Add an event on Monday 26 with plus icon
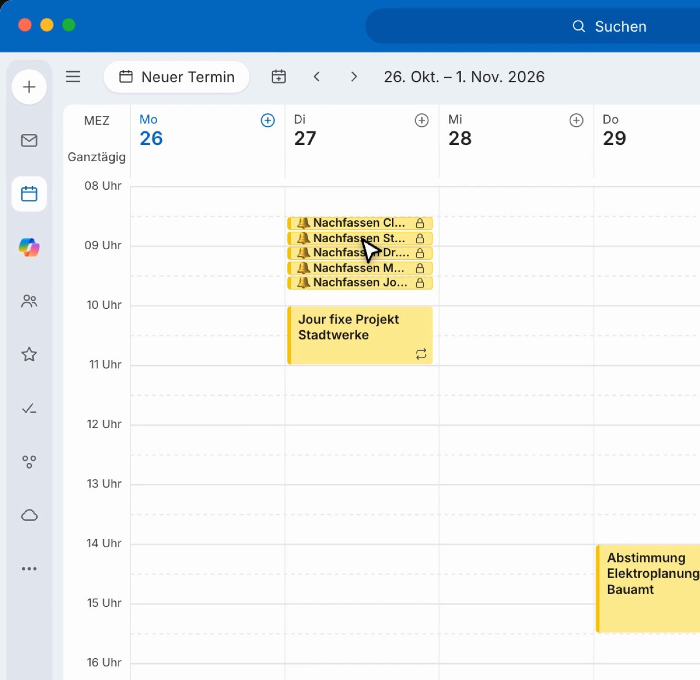The image size is (700, 680). 268,120
